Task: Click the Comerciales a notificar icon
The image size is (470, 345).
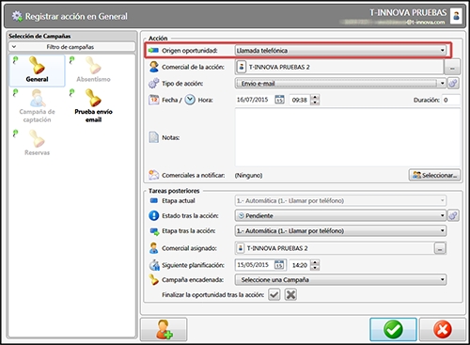Action: tap(154, 175)
